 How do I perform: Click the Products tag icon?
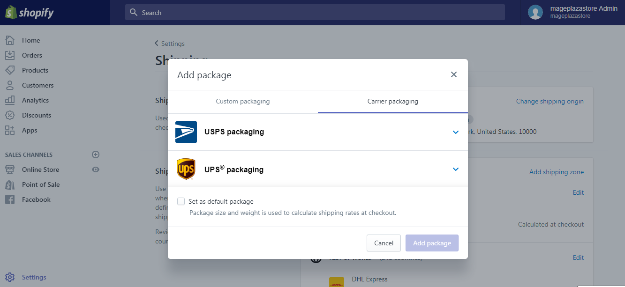(10, 70)
